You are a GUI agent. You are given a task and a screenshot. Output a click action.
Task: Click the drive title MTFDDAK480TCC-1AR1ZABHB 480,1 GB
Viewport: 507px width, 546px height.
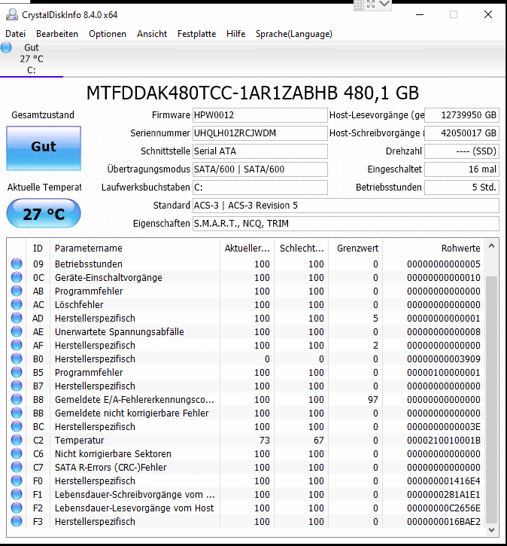point(253,93)
